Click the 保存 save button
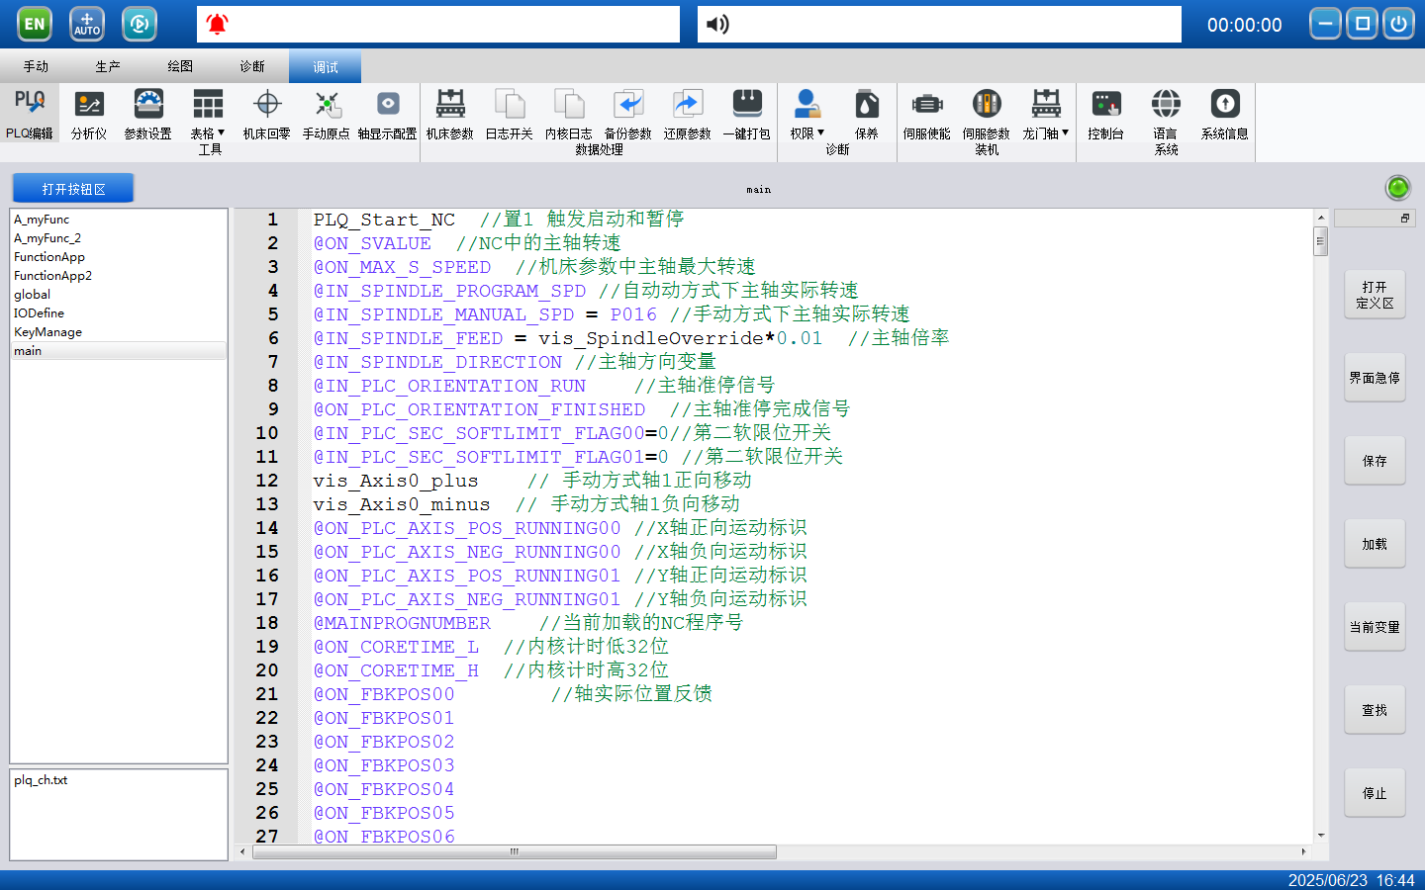Image resolution: width=1425 pixels, height=890 pixels. [1375, 461]
